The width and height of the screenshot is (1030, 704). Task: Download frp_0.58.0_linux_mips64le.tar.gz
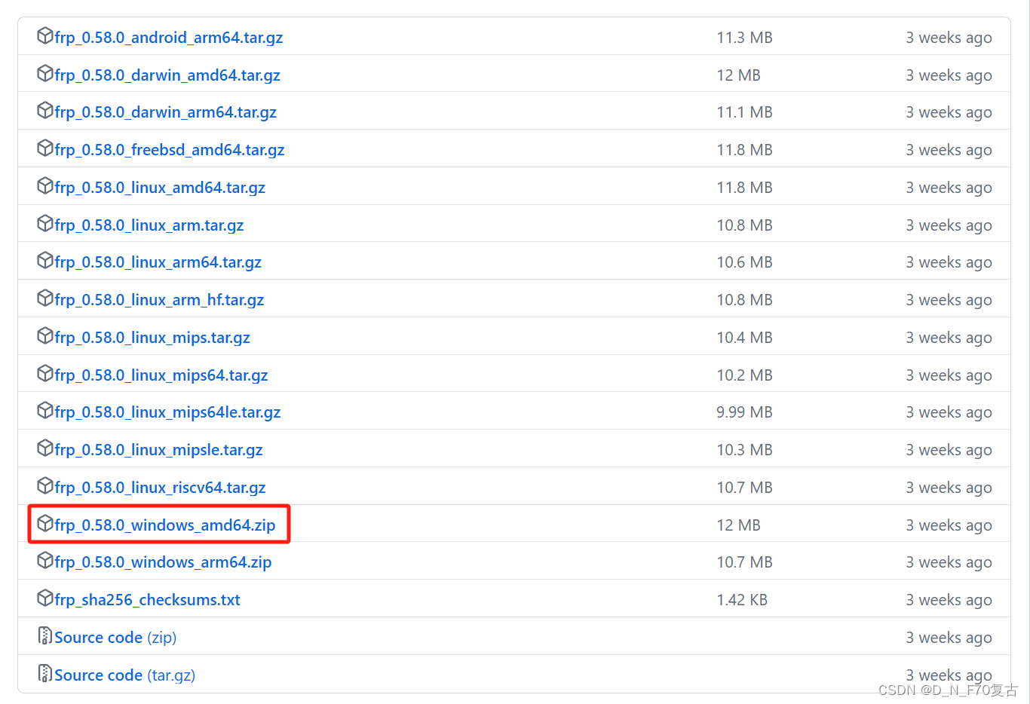(x=167, y=412)
